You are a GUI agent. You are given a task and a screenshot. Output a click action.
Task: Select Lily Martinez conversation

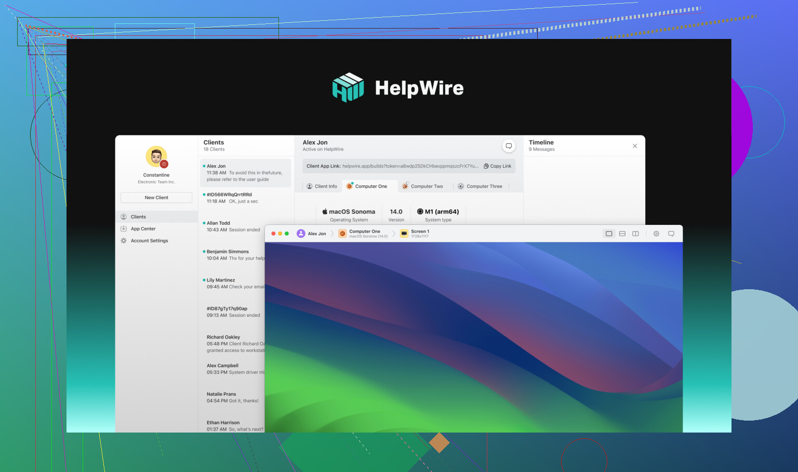(233, 284)
